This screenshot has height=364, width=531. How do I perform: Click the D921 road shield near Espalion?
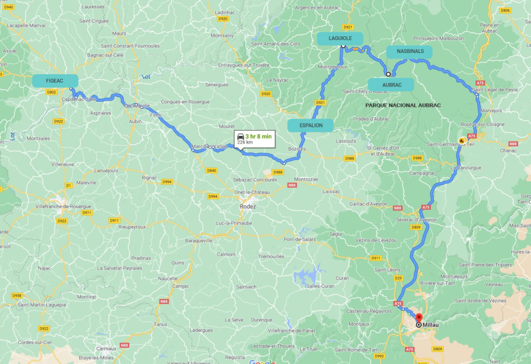point(320,102)
